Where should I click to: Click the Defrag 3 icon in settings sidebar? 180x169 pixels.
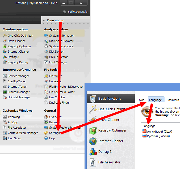93,152
